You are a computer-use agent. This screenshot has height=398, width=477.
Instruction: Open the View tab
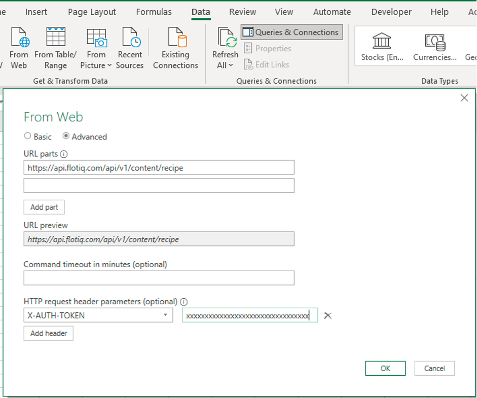(x=284, y=12)
